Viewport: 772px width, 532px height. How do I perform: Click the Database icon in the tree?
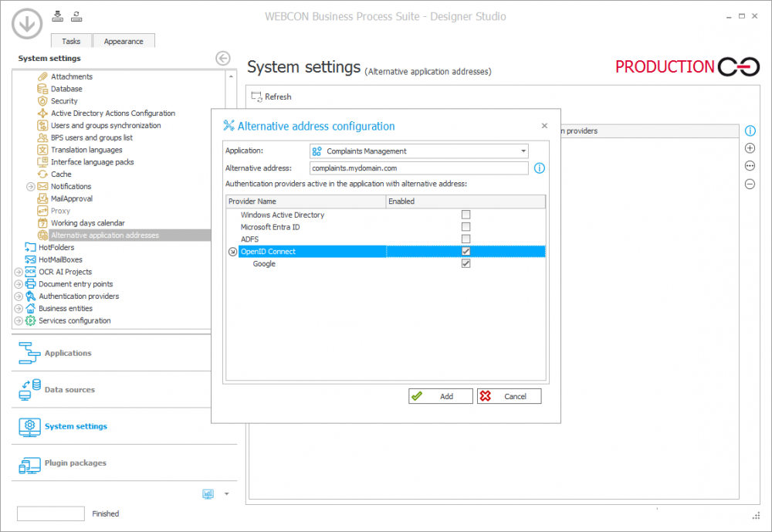pyautogui.click(x=42, y=89)
